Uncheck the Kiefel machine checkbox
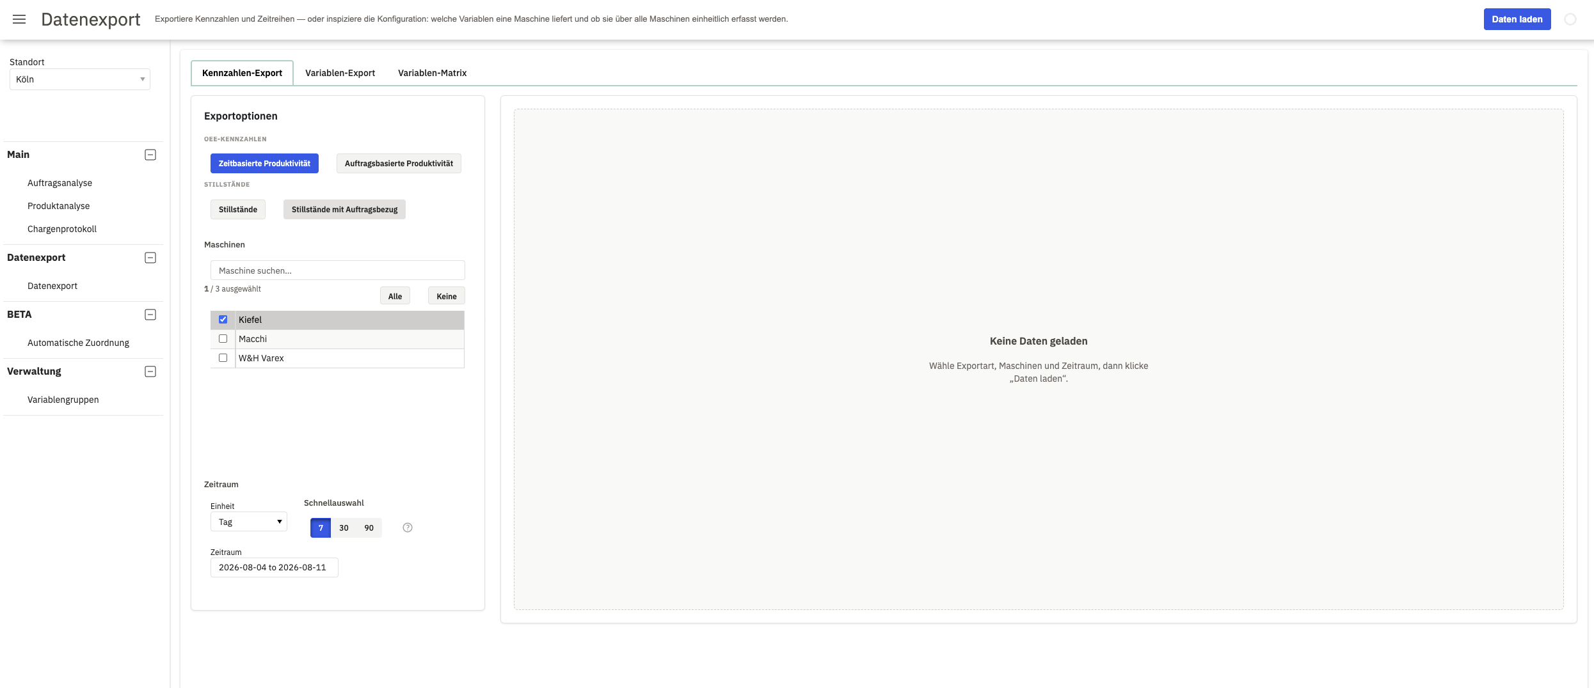 [223, 320]
